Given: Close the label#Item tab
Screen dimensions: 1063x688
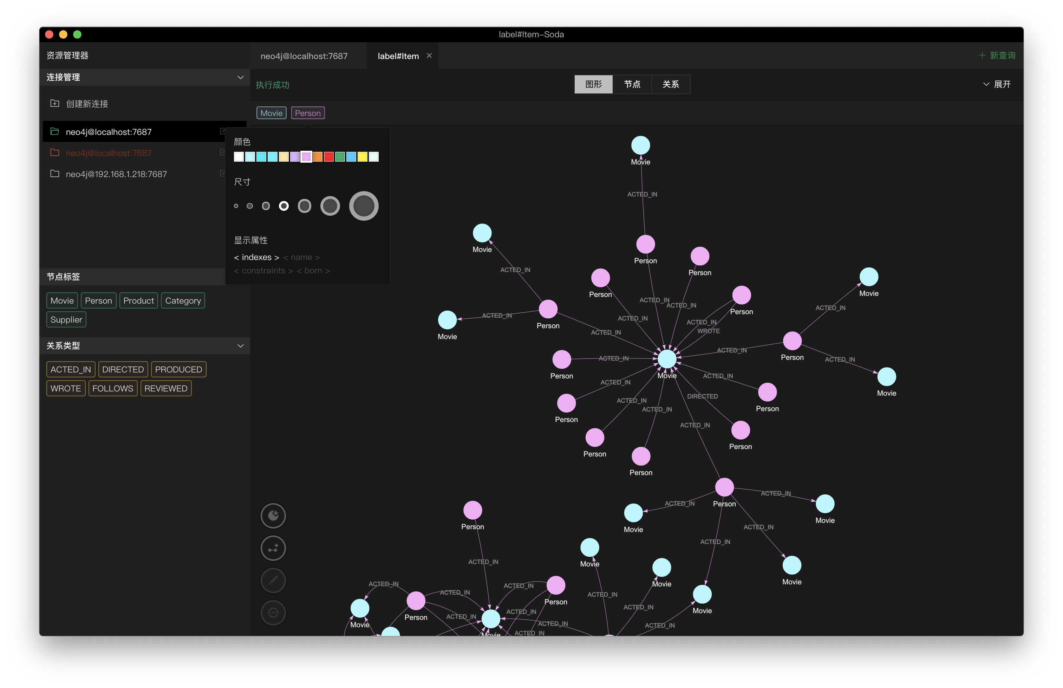Looking at the screenshot, I should (429, 56).
